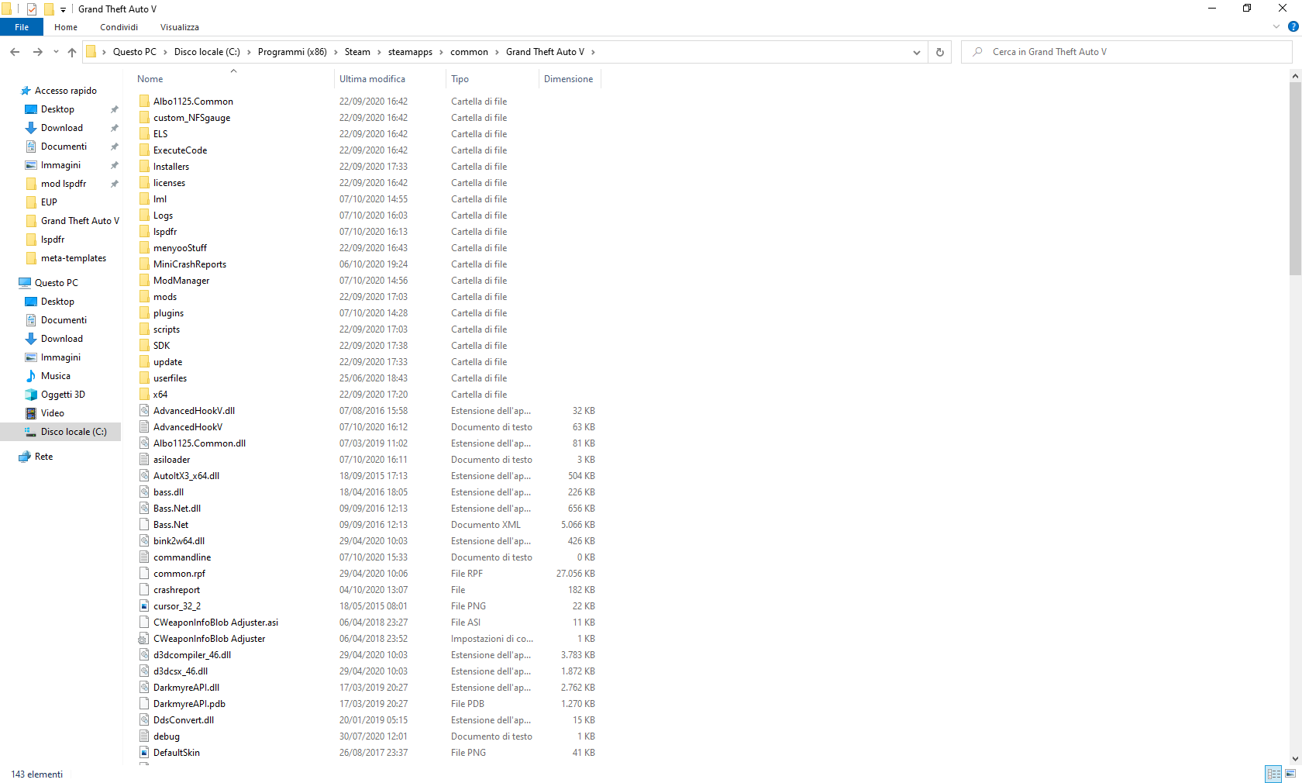This screenshot has width=1302, height=783.
Task: Switch to large thumbnails view icon
Action: 1290,774
